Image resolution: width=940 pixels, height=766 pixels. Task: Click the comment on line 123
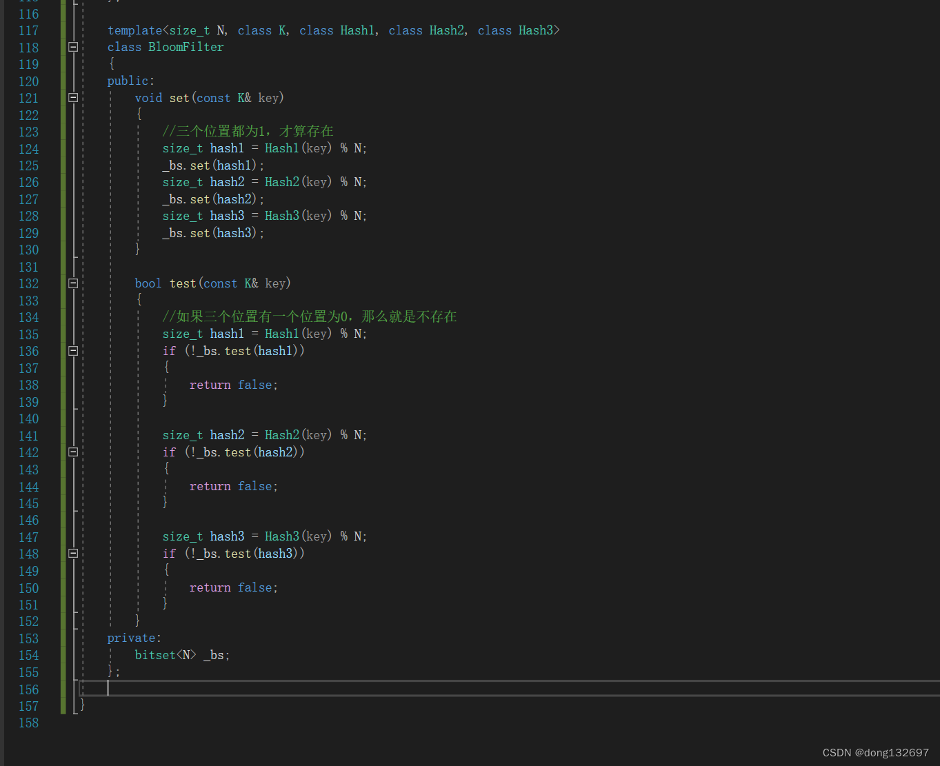(x=248, y=131)
